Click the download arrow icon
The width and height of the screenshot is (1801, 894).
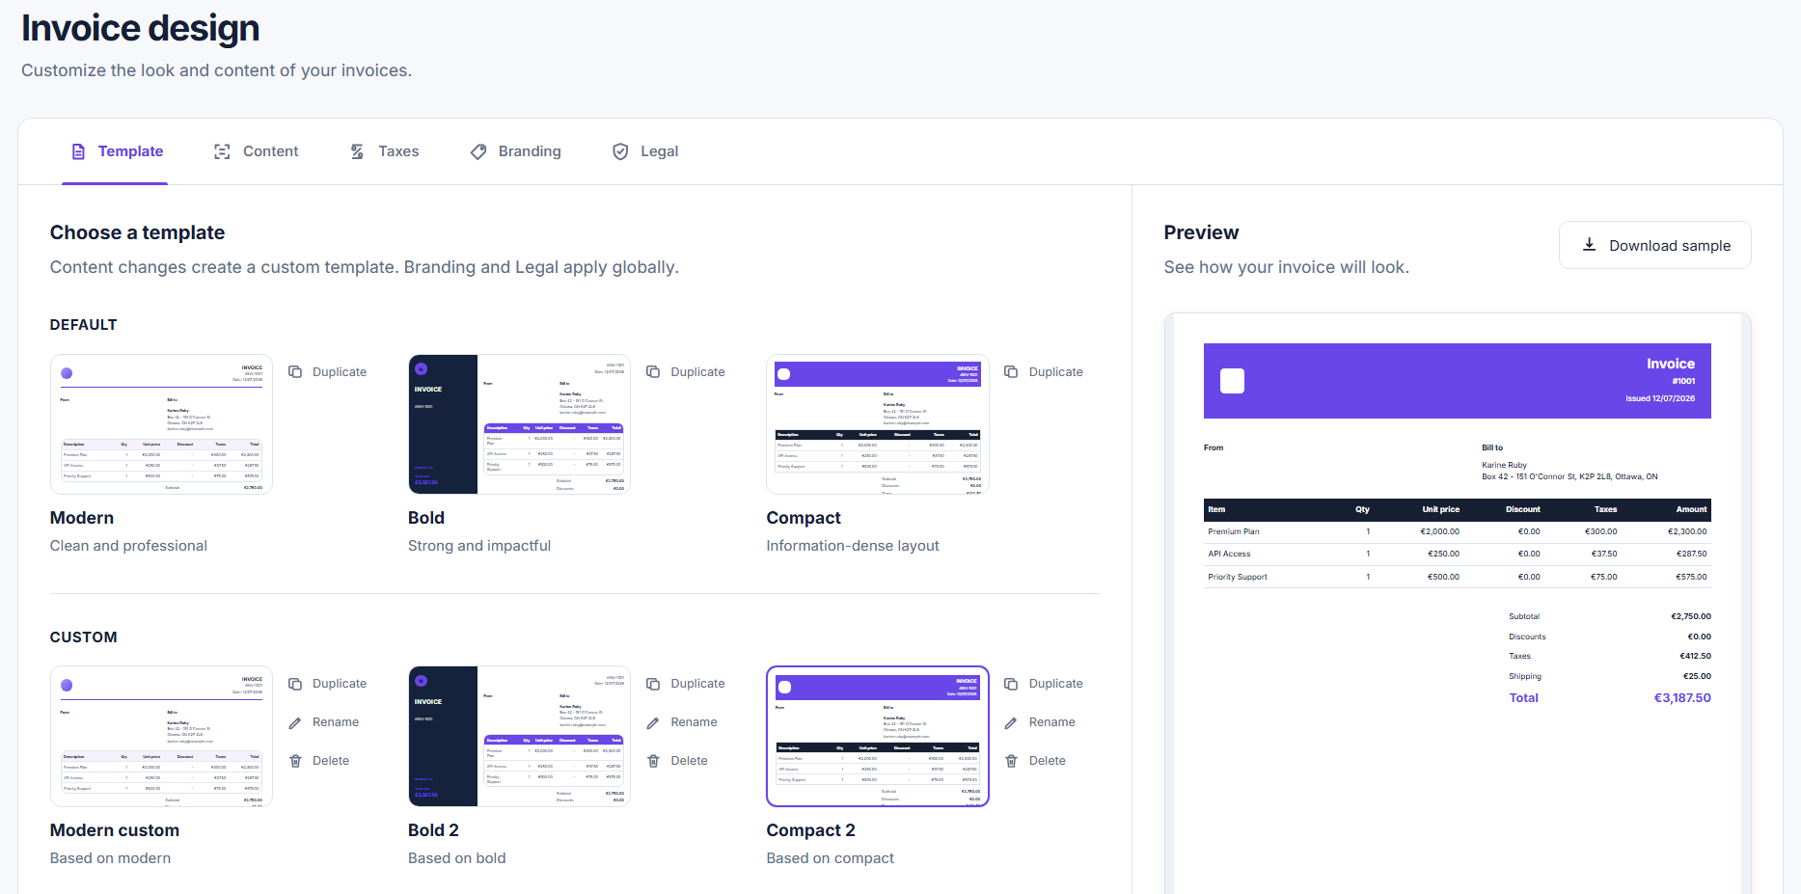pyautogui.click(x=1589, y=245)
